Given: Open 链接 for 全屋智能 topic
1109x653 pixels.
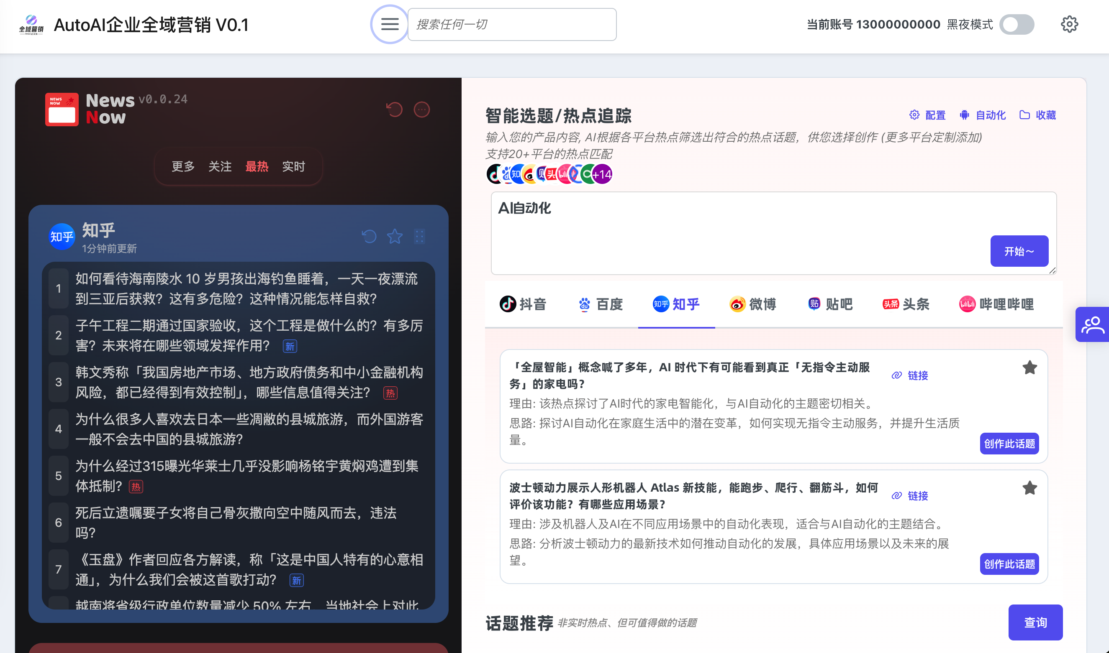Looking at the screenshot, I should [x=910, y=375].
